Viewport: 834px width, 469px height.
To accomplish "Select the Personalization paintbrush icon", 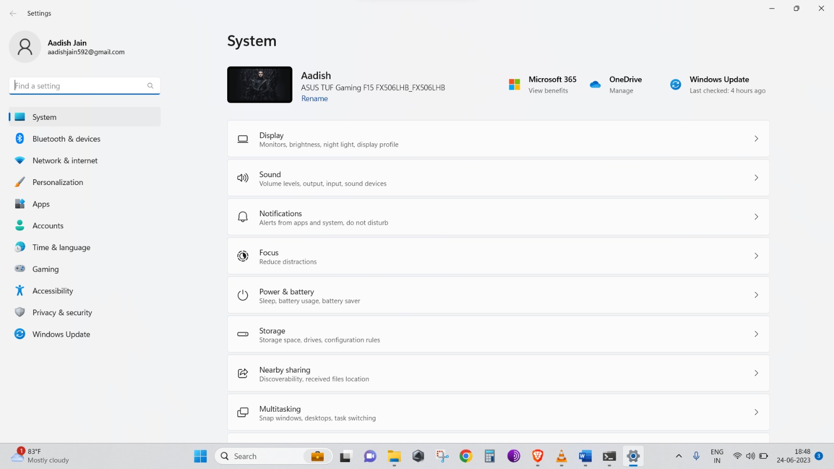I will click(20, 182).
